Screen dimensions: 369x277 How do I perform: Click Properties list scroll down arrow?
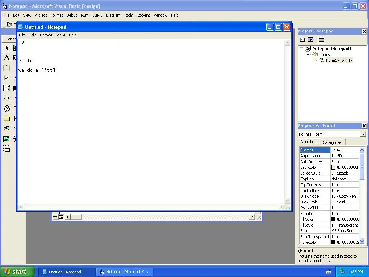point(362,241)
